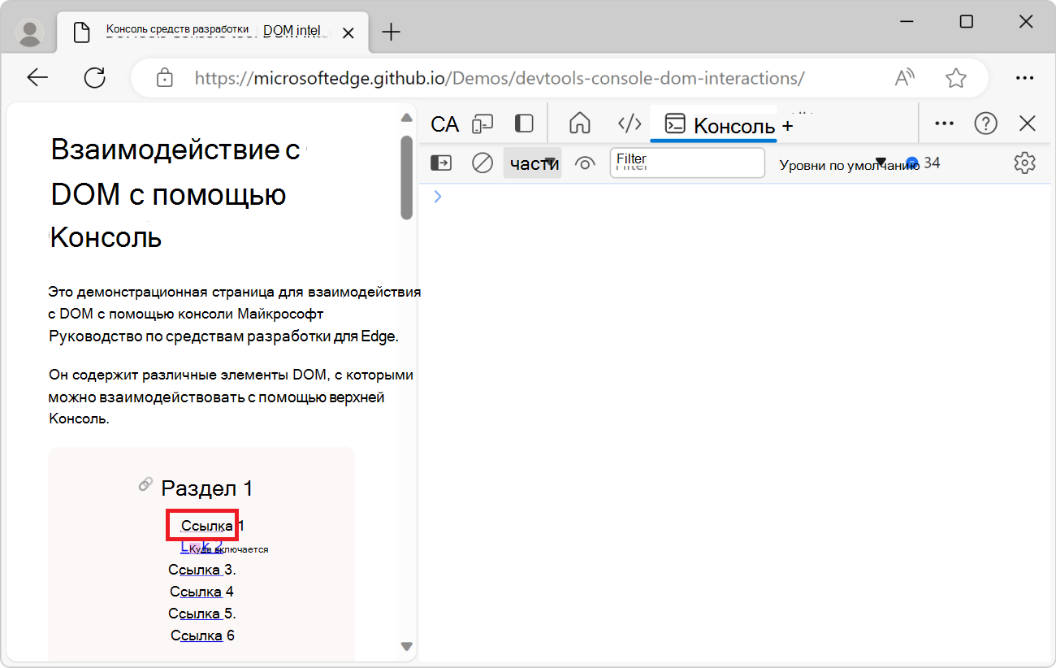
Task: Open more DevTools options via ellipsis
Action: (944, 124)
